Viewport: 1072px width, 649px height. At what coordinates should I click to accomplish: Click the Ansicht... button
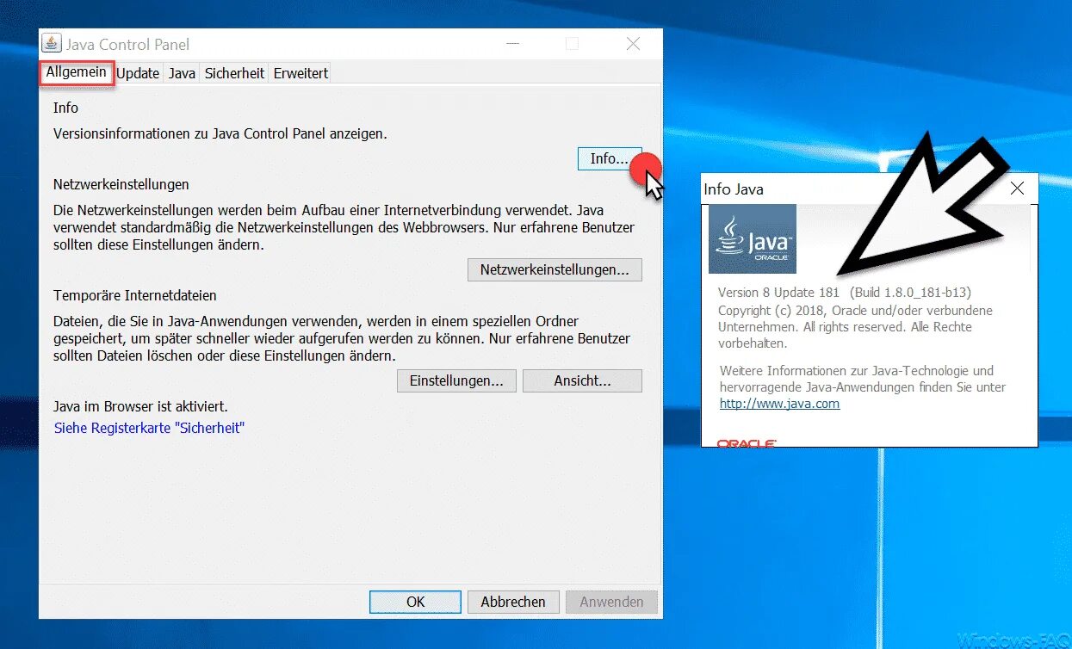[582, 380]
